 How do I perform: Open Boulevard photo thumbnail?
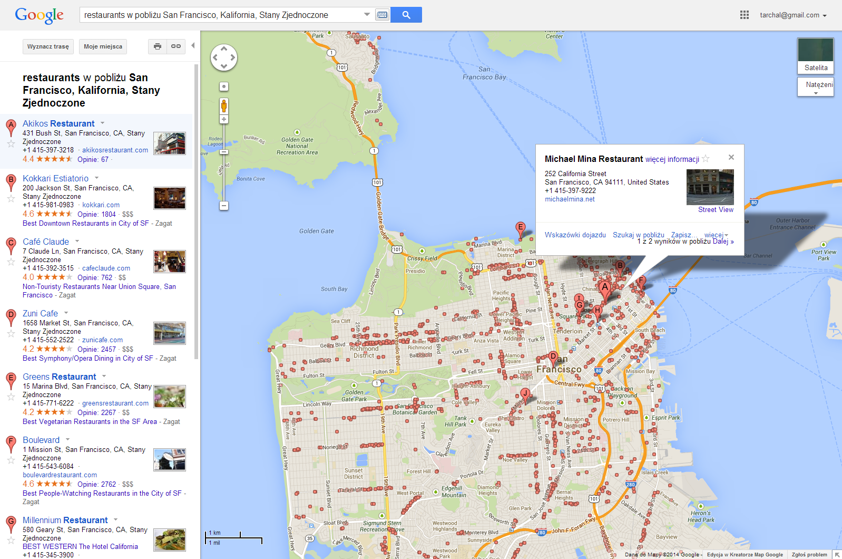coord(170,460)
